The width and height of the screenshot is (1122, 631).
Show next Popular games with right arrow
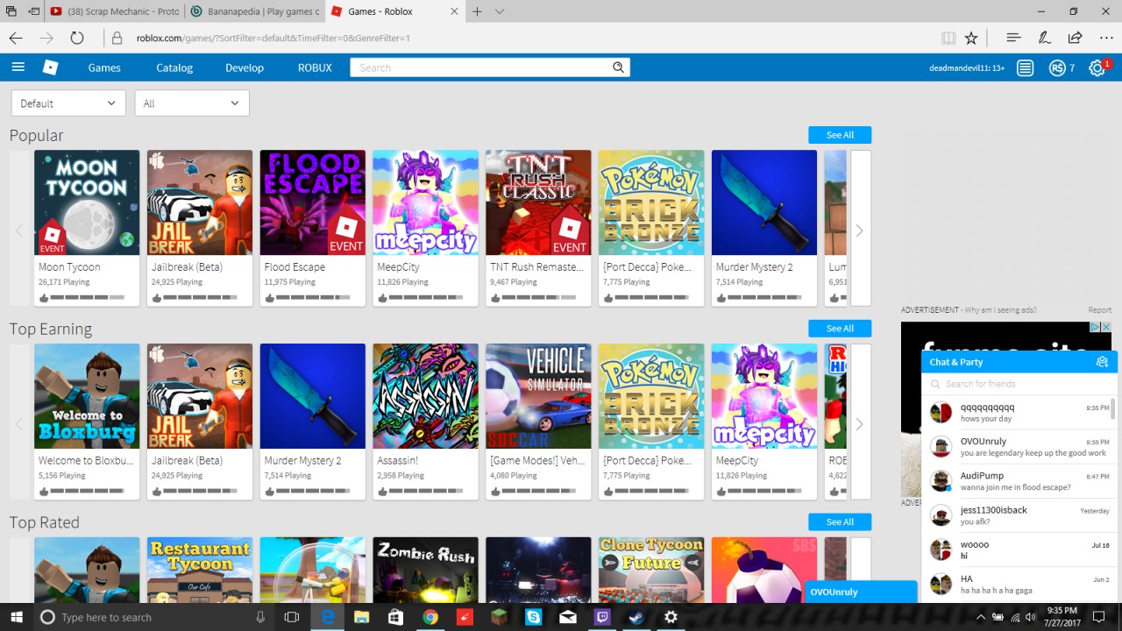coord(860,230)
